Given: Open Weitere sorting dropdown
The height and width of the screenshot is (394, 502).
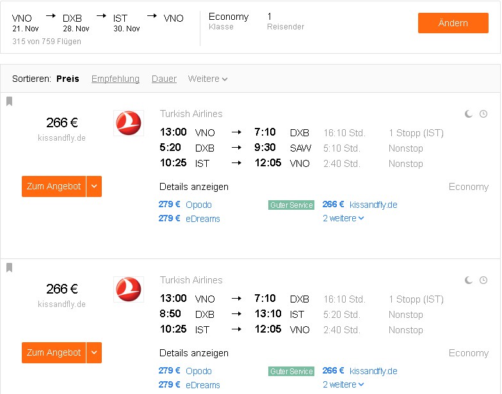Looking at the screenshot, I should (x=207, y=79).
